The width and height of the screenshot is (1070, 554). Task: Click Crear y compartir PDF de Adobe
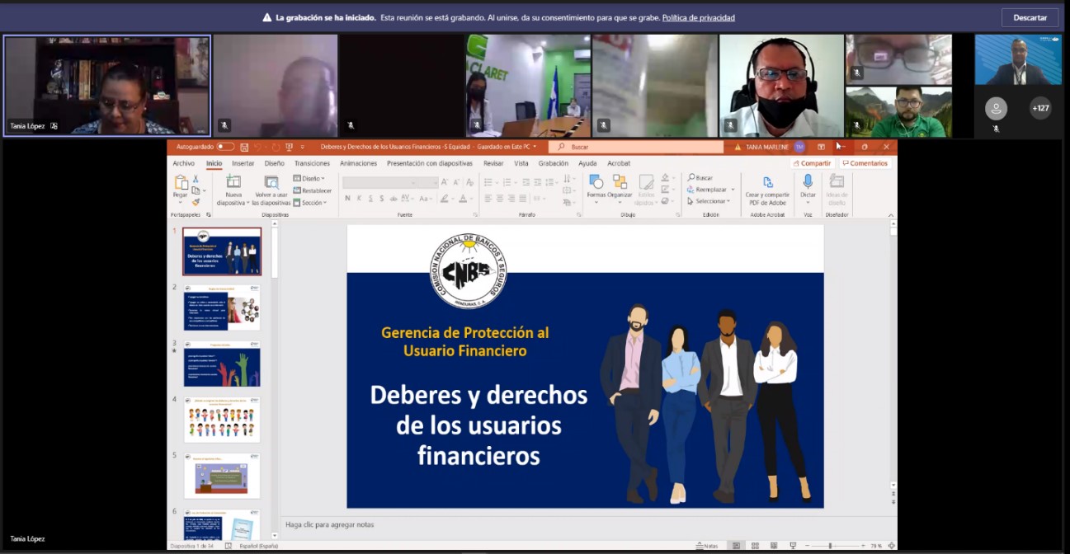point(767,190)
